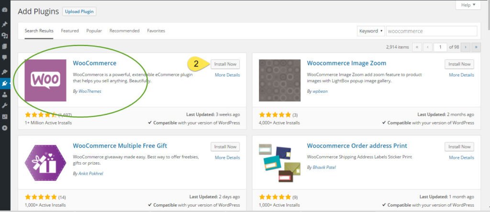Open More Details for Woocommerce Image Zoom
The width and height of the screenshot is (490, 212).
coord(462,75)
